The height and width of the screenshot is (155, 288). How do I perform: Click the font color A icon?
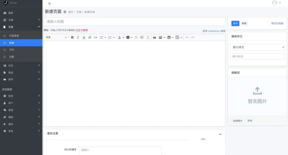tap(119, 37)
